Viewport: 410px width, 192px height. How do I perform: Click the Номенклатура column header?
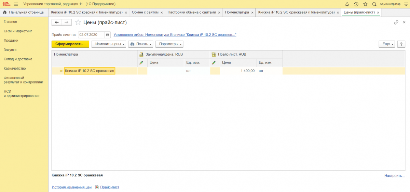click(x=95, y=58)
